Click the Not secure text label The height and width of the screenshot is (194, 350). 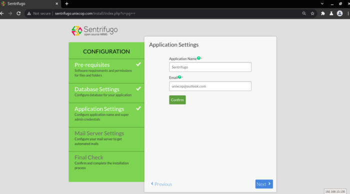(41, 13)
